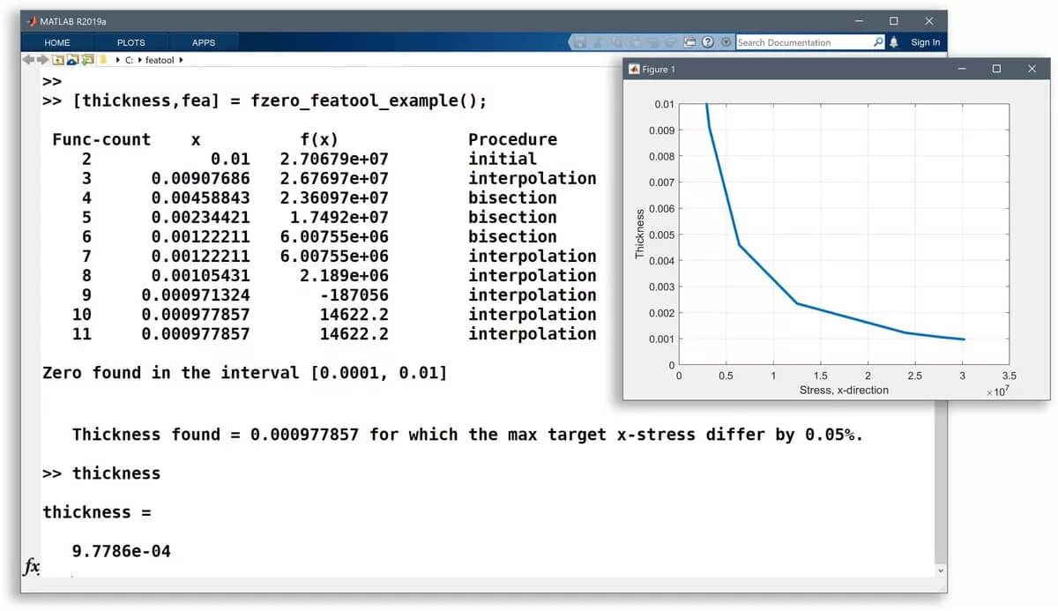Click the Save icon in quick access toolbar
This screenshot has width=1058, height=611.
coord(579,42)
